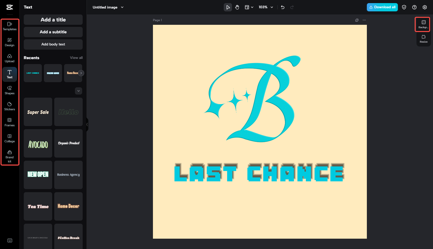Click the Download all button

point(382,7)
